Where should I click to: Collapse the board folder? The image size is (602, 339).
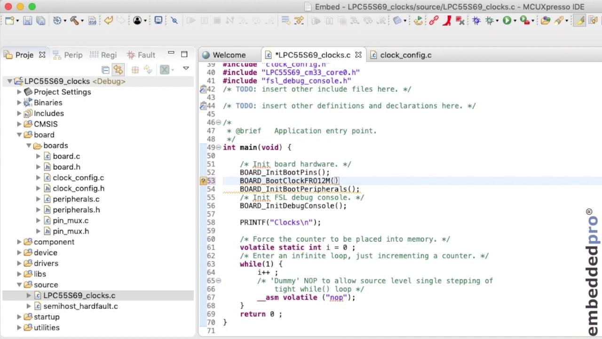(x=19, y=135)
